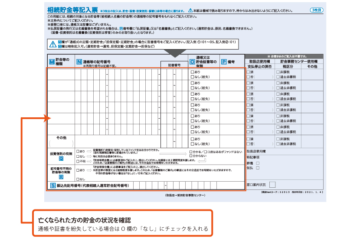347x239 pixels.
Task: Click the ※お客さまのご記入は不要です banner
Action: point(284,56)
